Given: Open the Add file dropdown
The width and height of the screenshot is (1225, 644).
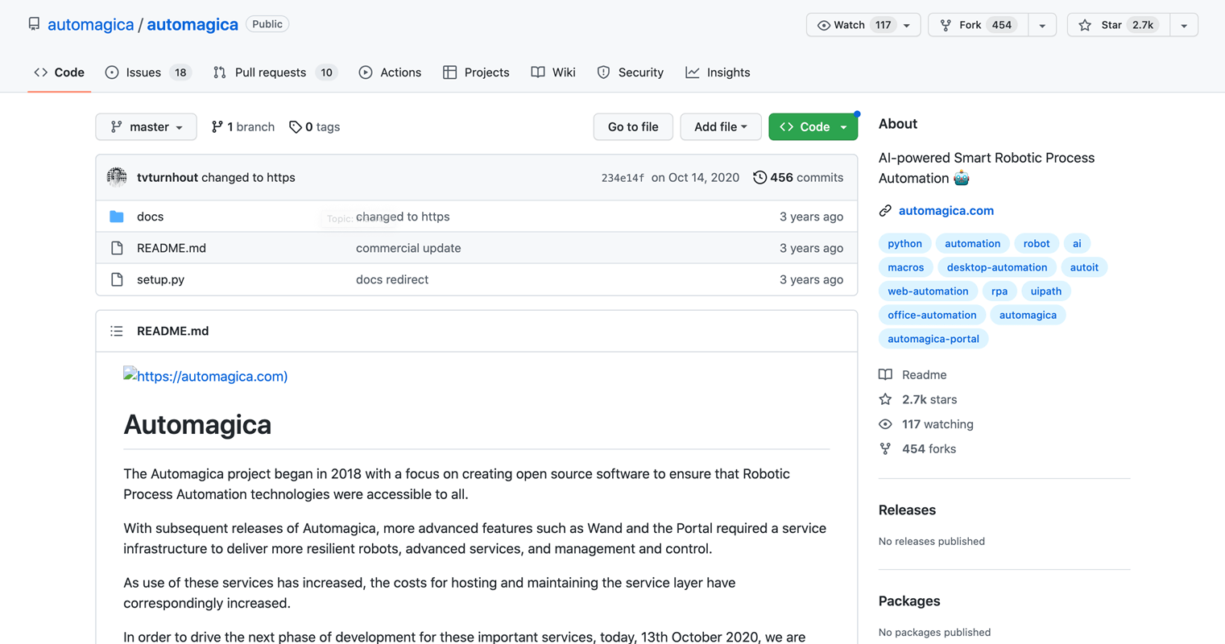Looking at the screenshot, I should [x=721, y=126].
